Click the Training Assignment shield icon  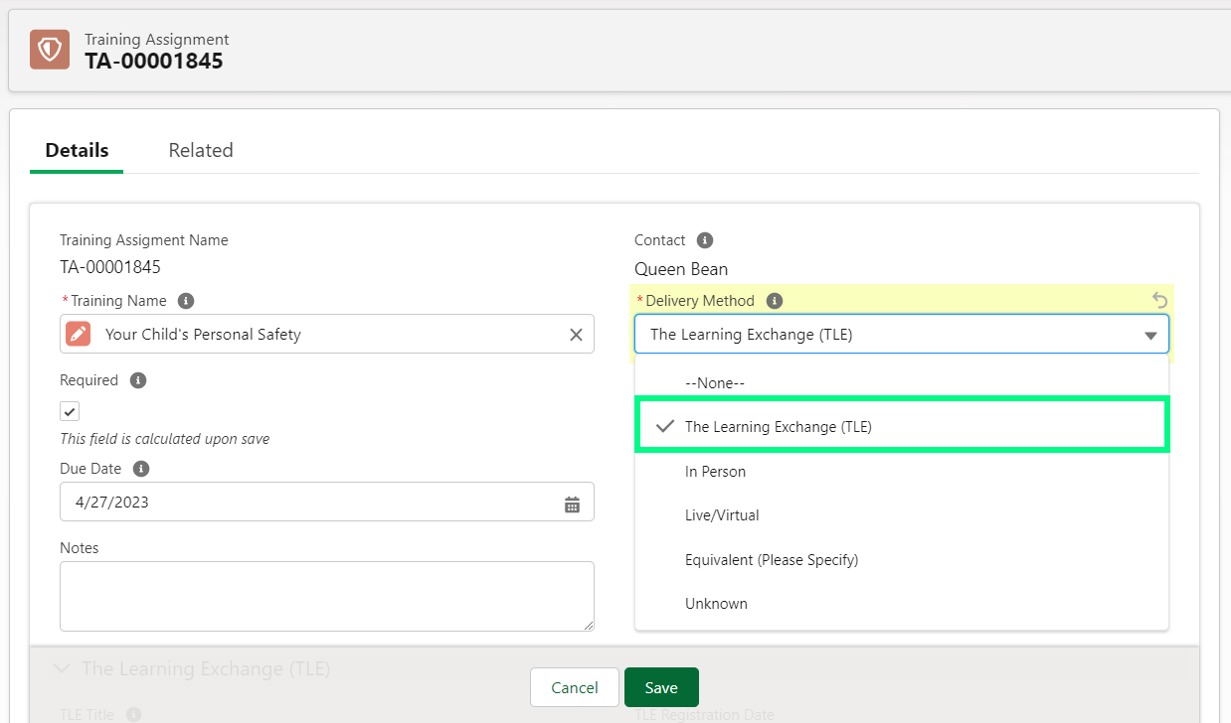[x=49, y=50]
